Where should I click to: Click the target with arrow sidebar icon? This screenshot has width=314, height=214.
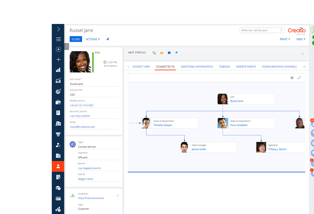click(58, 92)
